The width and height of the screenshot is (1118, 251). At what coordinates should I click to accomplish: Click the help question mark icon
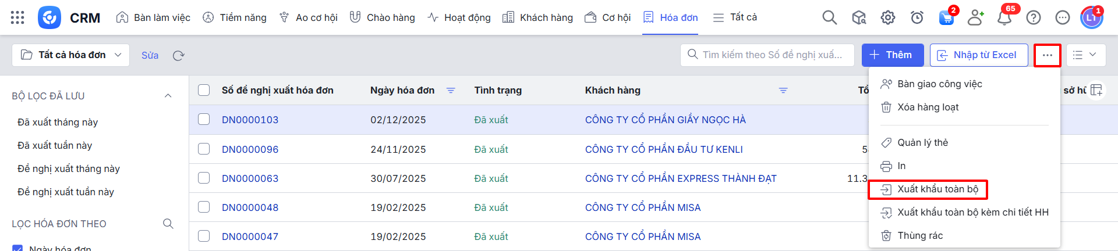(1033, 17)
